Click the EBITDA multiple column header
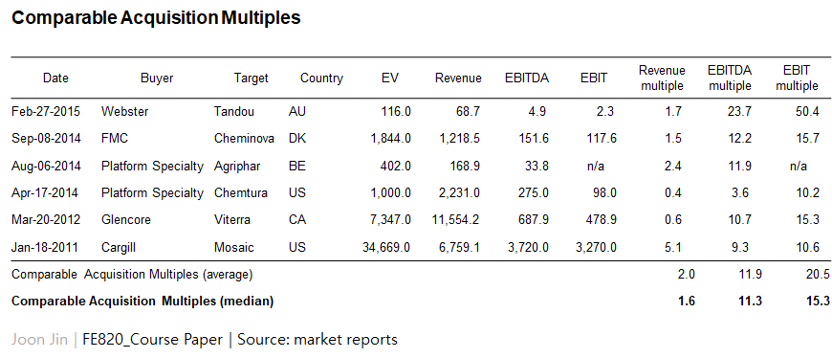The height and width of the screenshot is (358, 832). click(730, 78)
